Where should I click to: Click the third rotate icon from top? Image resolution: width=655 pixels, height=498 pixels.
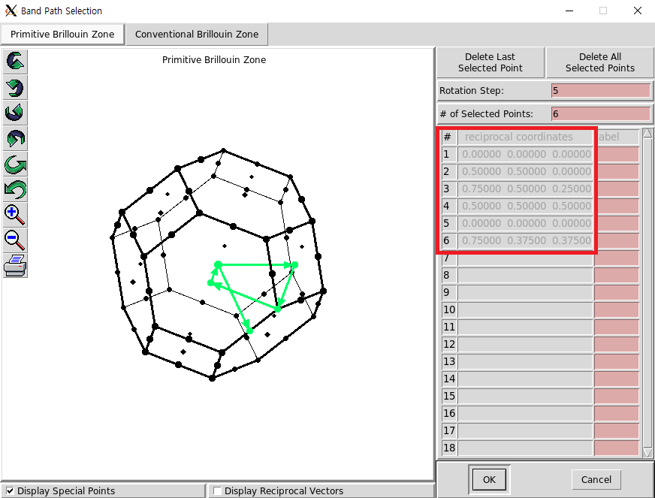(x=15, y=113)
